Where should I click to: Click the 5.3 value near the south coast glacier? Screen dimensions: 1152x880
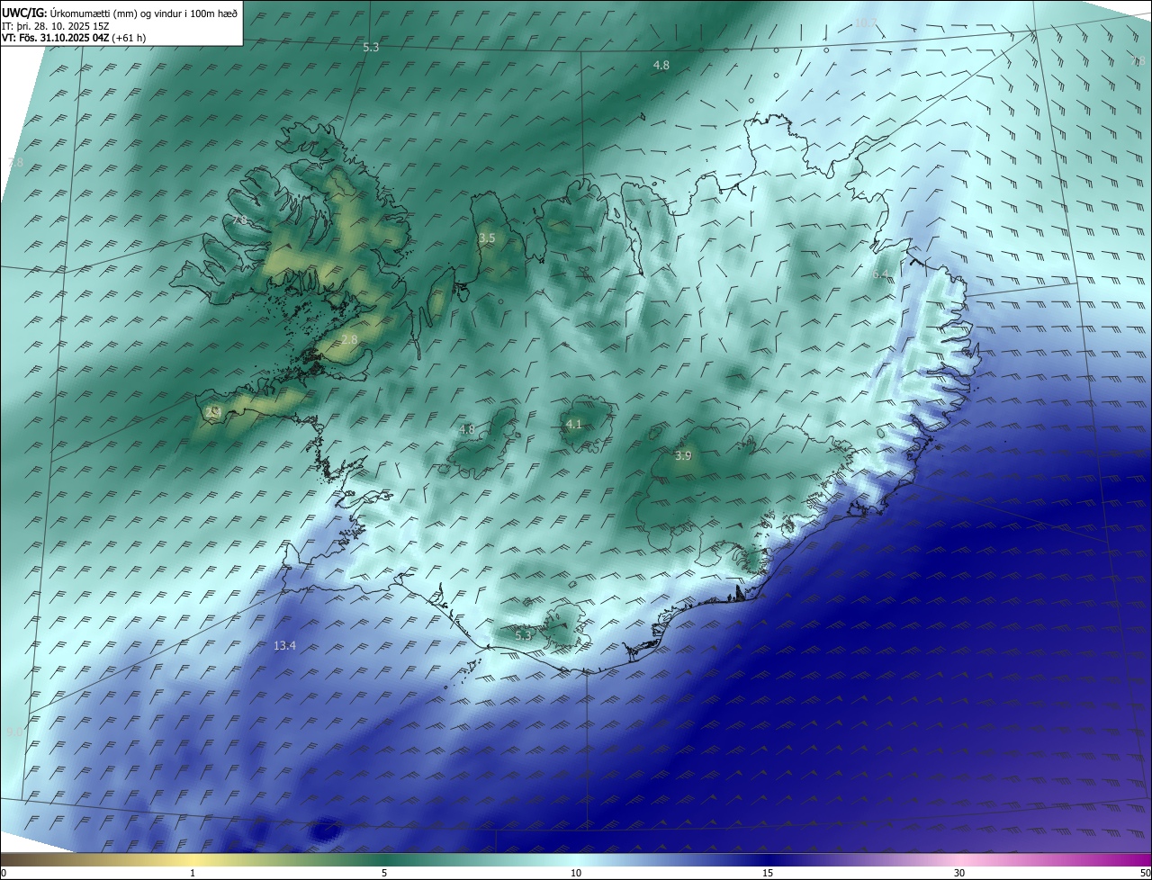tap(523, 635)
